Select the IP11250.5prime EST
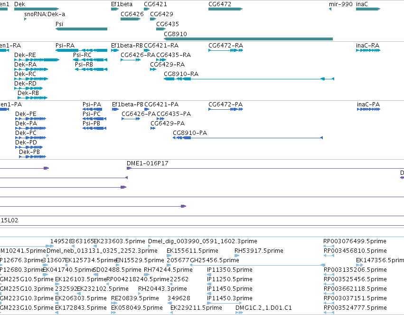The image size is (404, 315). (x=209, y=284)
